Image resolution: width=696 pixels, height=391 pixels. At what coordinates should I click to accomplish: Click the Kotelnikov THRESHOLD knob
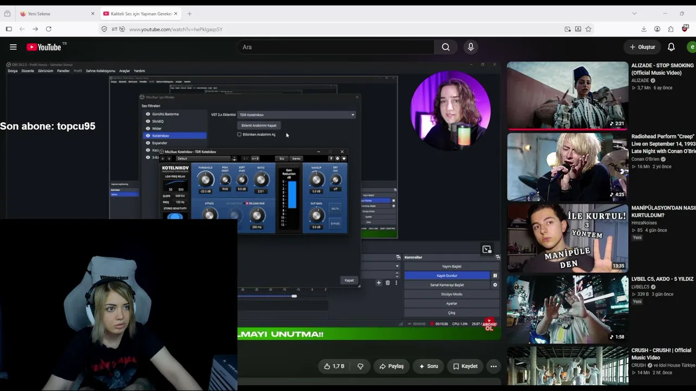206,179
